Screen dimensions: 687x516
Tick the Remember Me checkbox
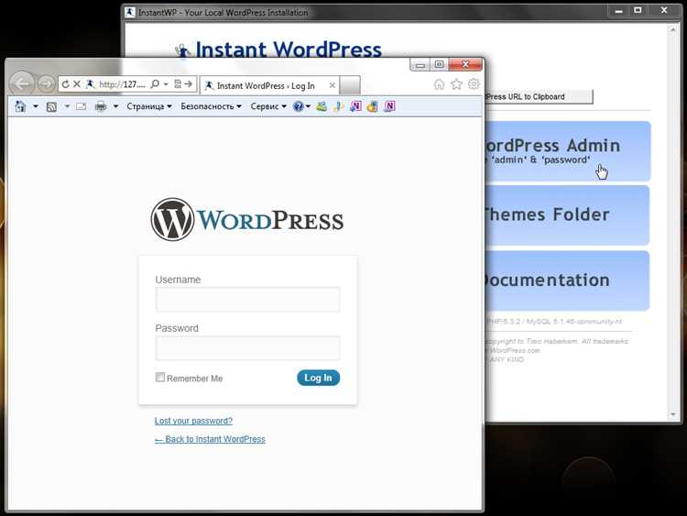[160, 377]
